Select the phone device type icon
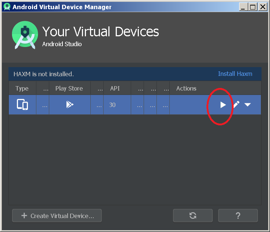The width and height of the screenshot is (270, 232). click(22, 104)
